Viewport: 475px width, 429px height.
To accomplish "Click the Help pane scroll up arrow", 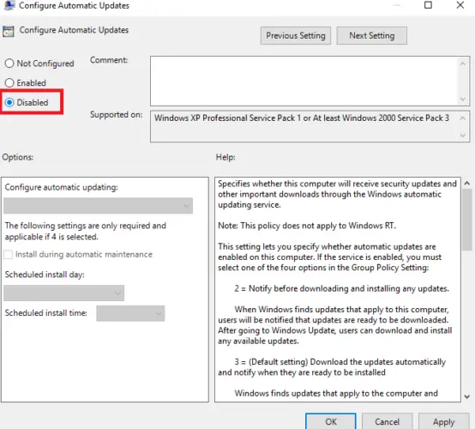I will pos(467,183).
